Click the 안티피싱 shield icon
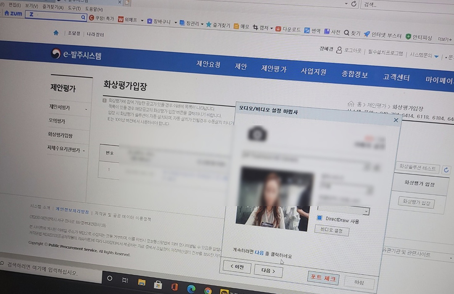Screen dimensions: 454x294 click(x=408, y=37)
